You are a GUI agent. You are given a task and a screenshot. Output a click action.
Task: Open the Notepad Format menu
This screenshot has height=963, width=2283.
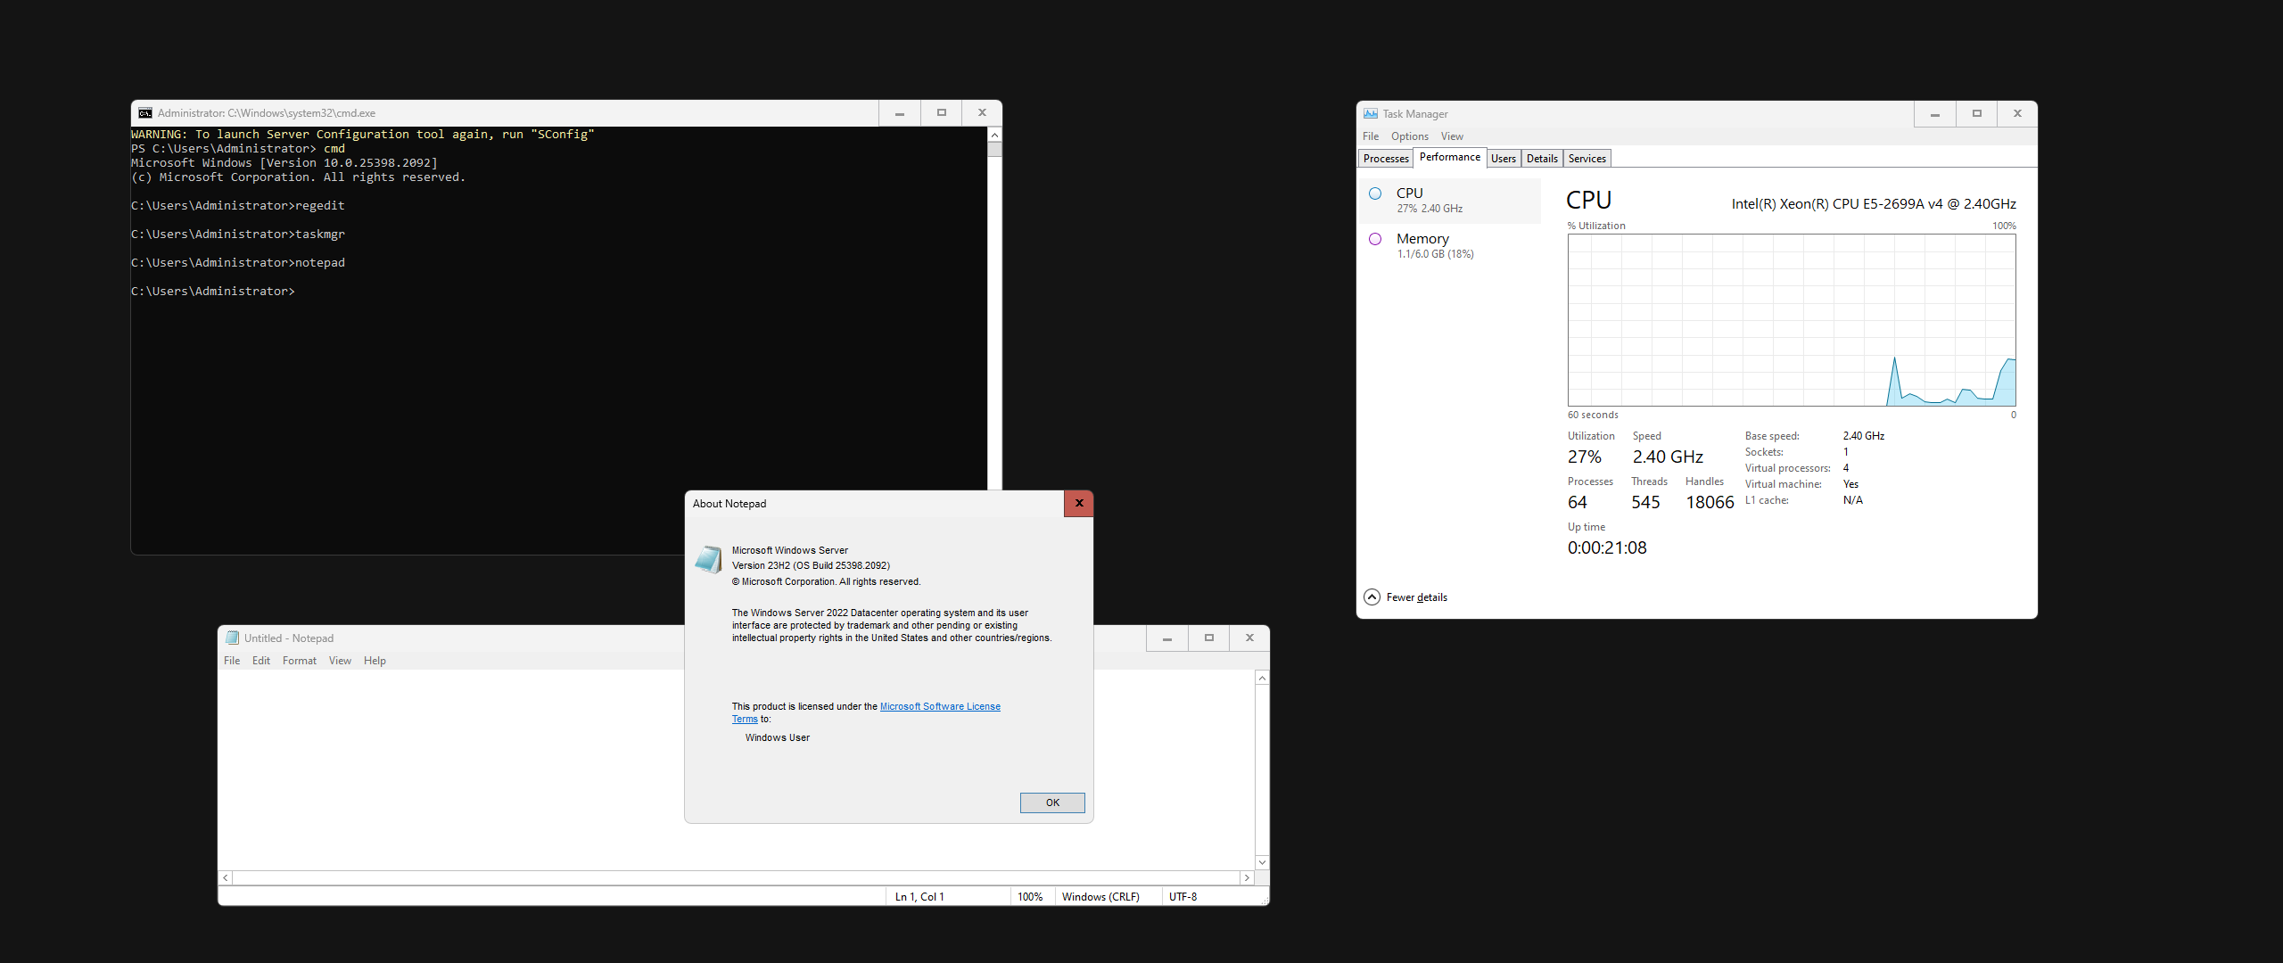point(299,661)
